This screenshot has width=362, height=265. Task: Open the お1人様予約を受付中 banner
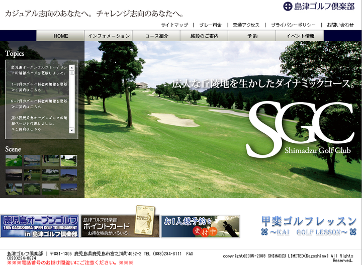point(201,226)
